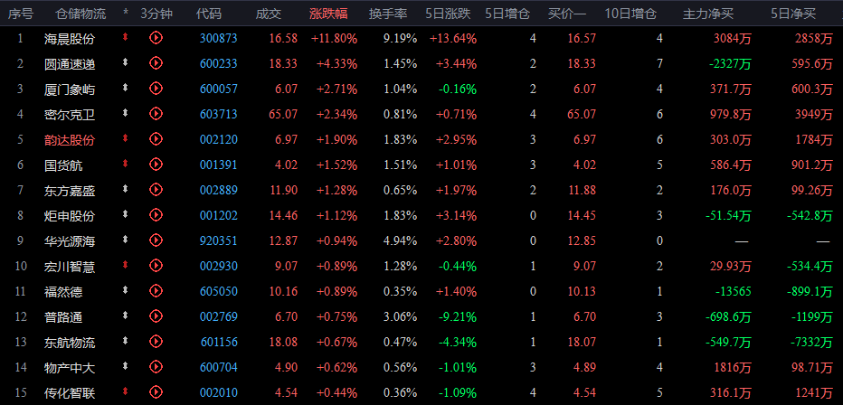The image size is (843, 405).
Task: Sort by 10日增仓 column header
Action: (630, 14)
